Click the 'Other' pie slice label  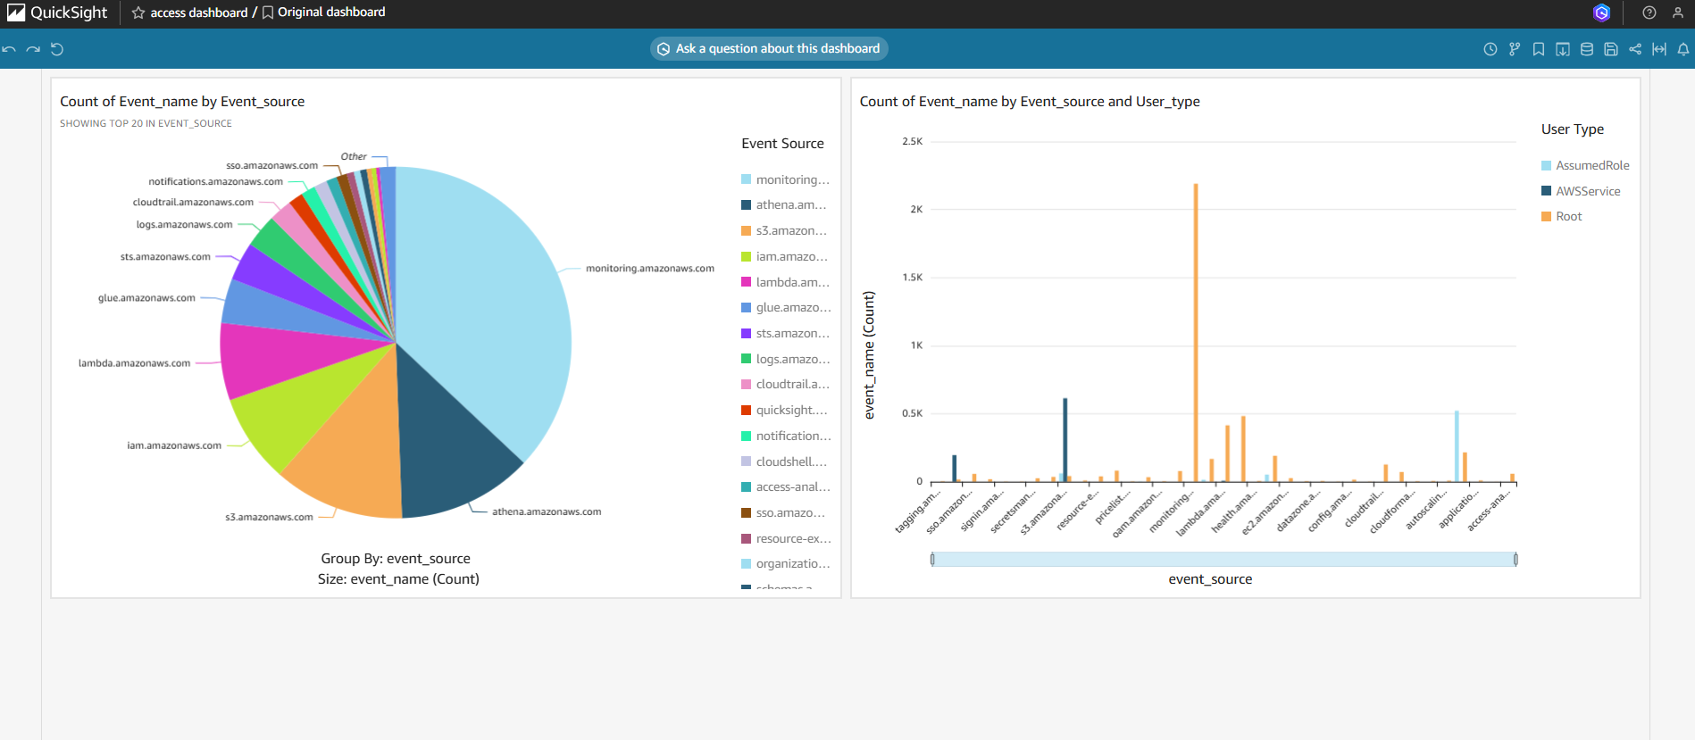click(354, 156)
